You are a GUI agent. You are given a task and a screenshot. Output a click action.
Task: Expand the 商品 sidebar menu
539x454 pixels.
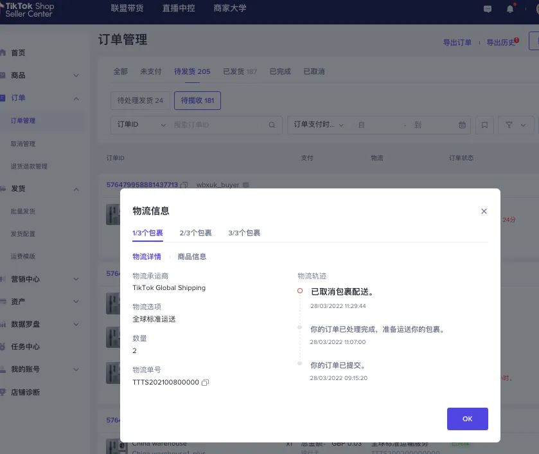44,75
